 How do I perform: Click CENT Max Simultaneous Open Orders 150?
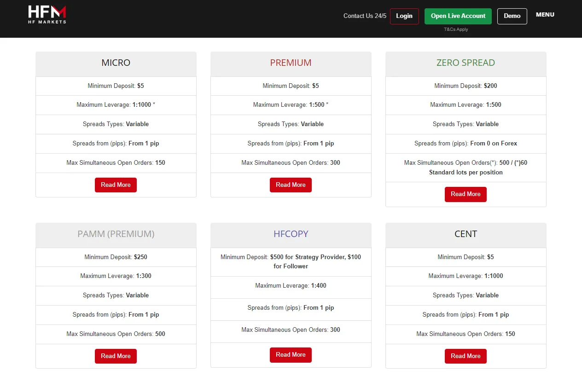click(x=466, y=334)
